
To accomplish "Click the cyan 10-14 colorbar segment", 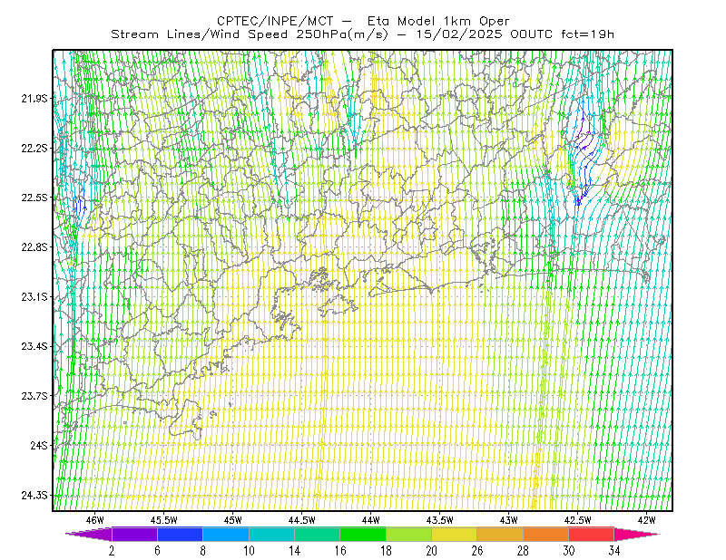I will [x=271, y=534].
